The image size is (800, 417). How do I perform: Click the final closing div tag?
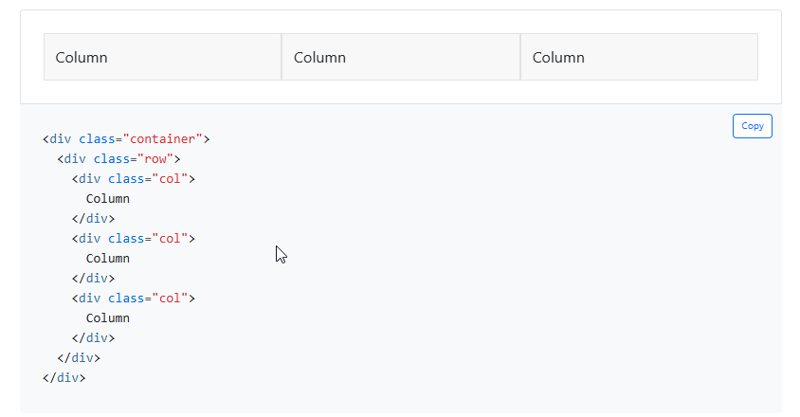tap(64, 378)
